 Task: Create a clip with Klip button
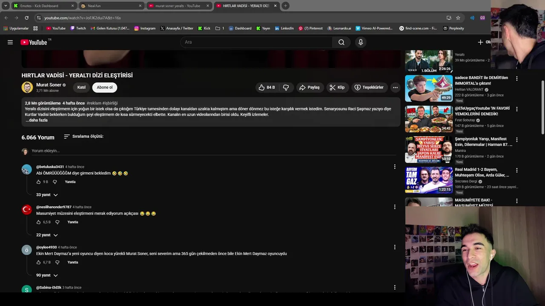pos(337,87)
